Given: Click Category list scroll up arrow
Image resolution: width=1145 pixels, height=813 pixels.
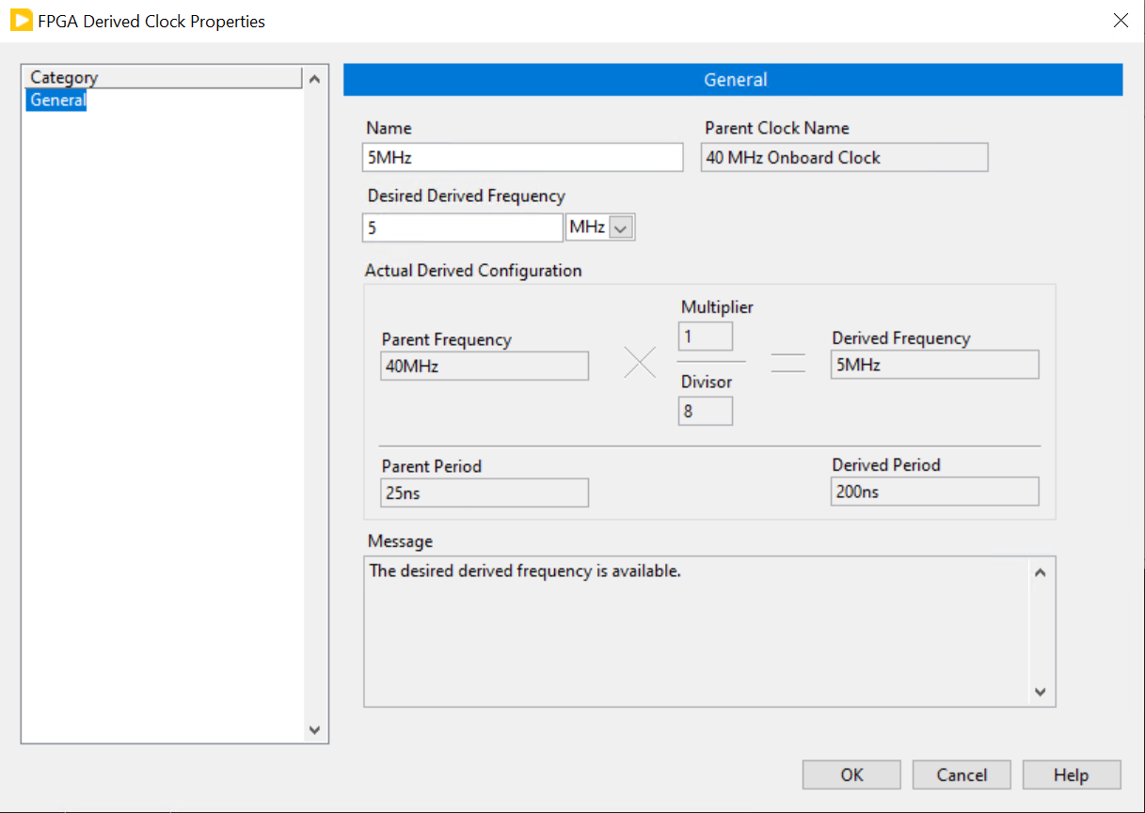Looking at the screenshot, I should click(x=314, y=79).
